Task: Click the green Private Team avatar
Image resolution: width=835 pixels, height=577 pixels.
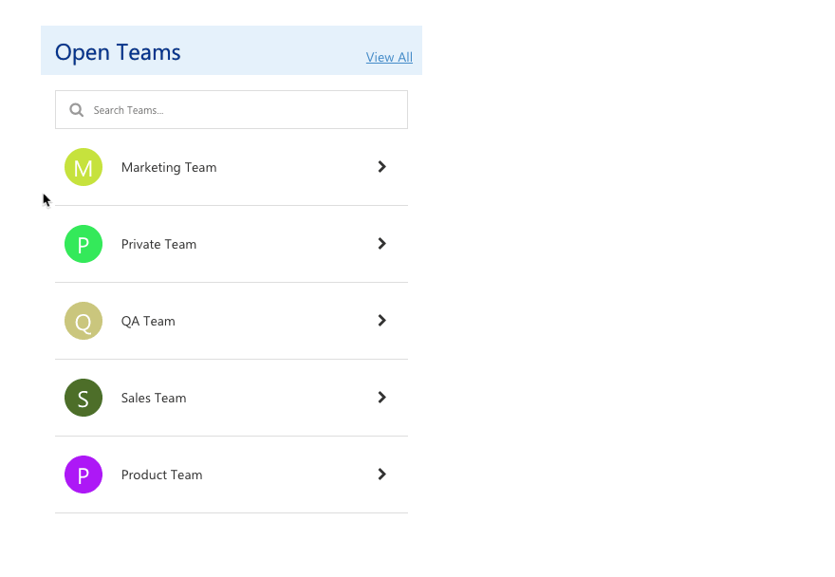Action: point(83,244)
